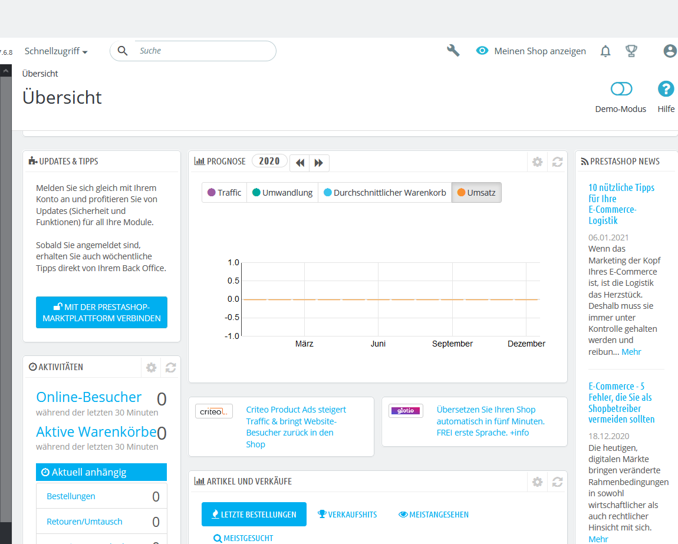Viewport: 678px width, 544px height.
Task: Open the wrench debug tools icon
Action: tap(453, 51)
